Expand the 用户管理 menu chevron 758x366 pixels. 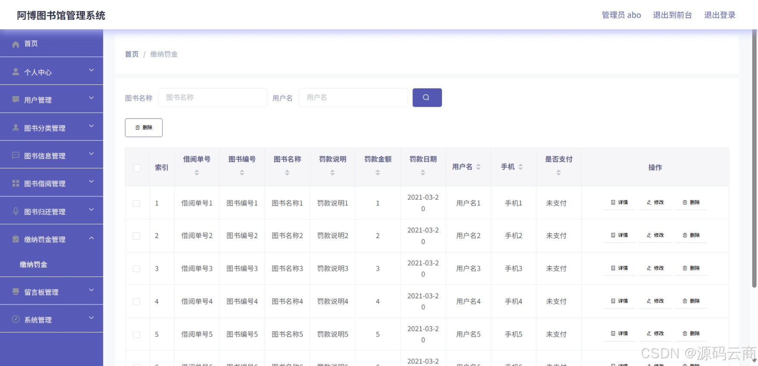tap(91, 98)
